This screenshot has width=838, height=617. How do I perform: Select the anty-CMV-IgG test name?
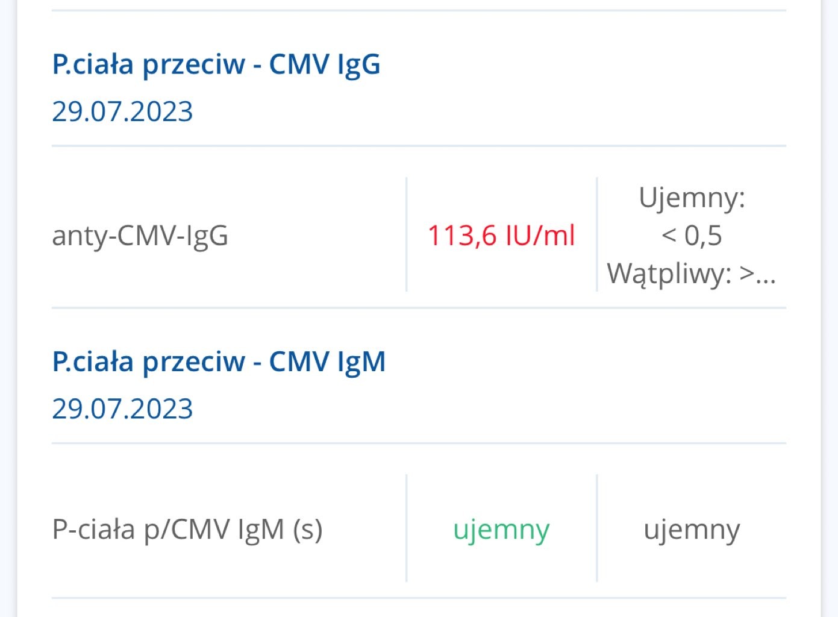140,235
